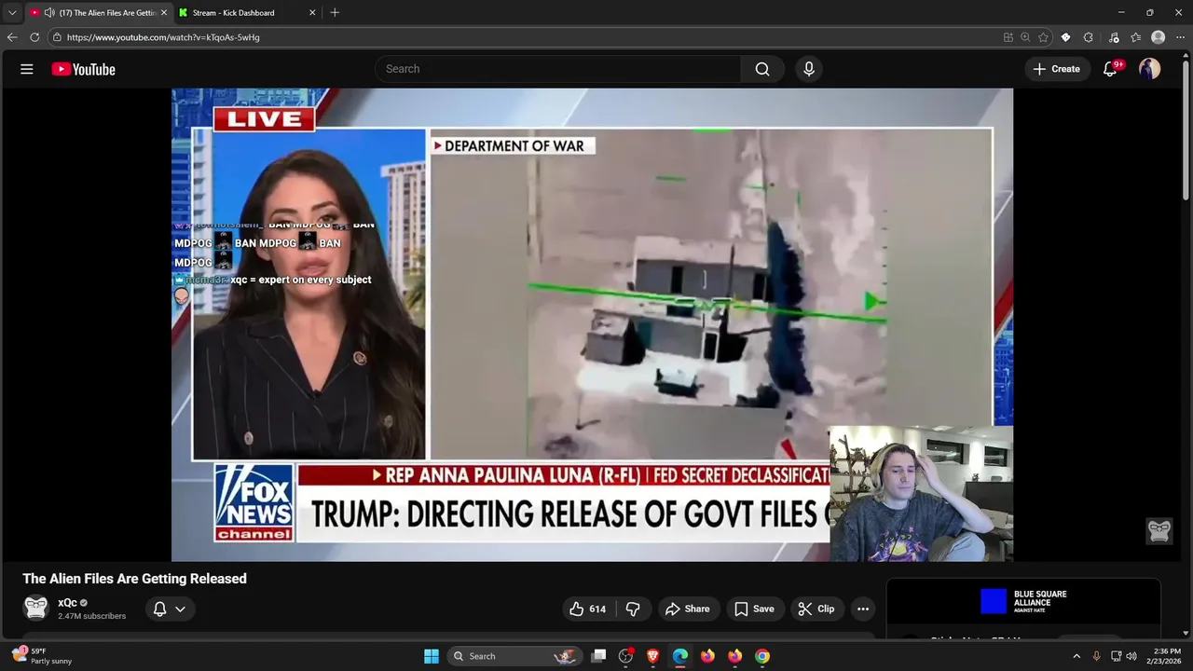Show hidden system tray icons chevron
Viewport: 1193px width, 671px height.
coord(1076,656)
